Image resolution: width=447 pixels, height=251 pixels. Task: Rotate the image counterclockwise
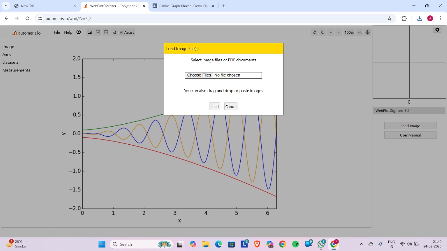[314, 32]
